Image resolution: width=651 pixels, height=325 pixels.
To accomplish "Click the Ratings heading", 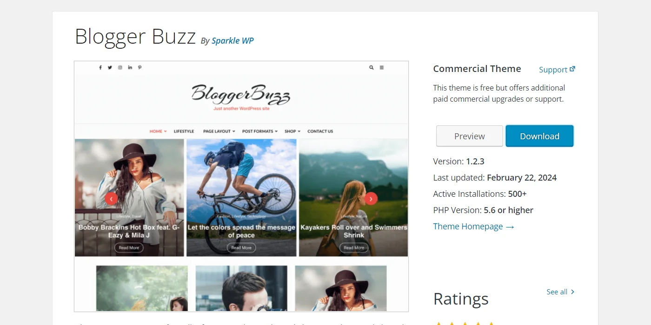I will pyautogui.click(x=461, y=299).
